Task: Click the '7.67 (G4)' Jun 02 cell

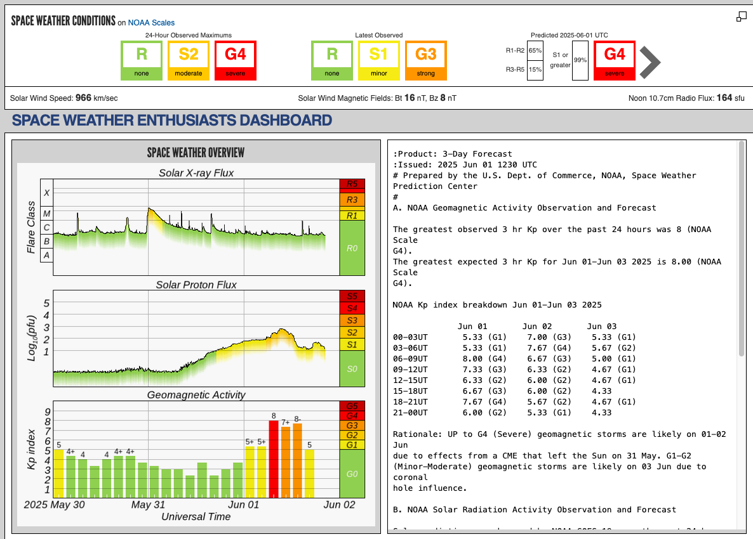Action: tap(549, 348)
